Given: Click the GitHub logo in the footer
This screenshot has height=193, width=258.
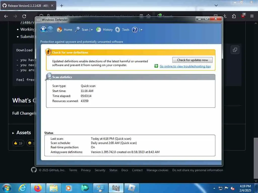Looking at the screenshot, I should coord(34,170).
